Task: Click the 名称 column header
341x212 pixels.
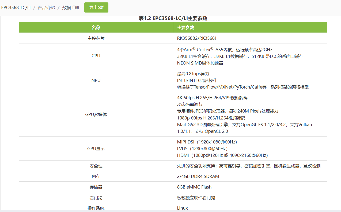Action: click(96, 27)
